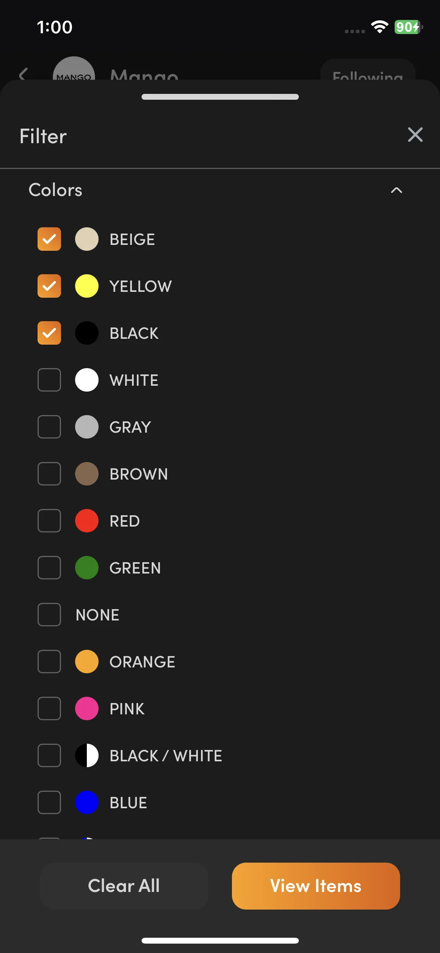Uncheck the BLACK color checkbox

coord(49,333)
